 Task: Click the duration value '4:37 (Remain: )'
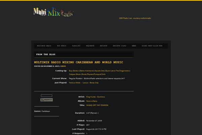pos(92,113)
